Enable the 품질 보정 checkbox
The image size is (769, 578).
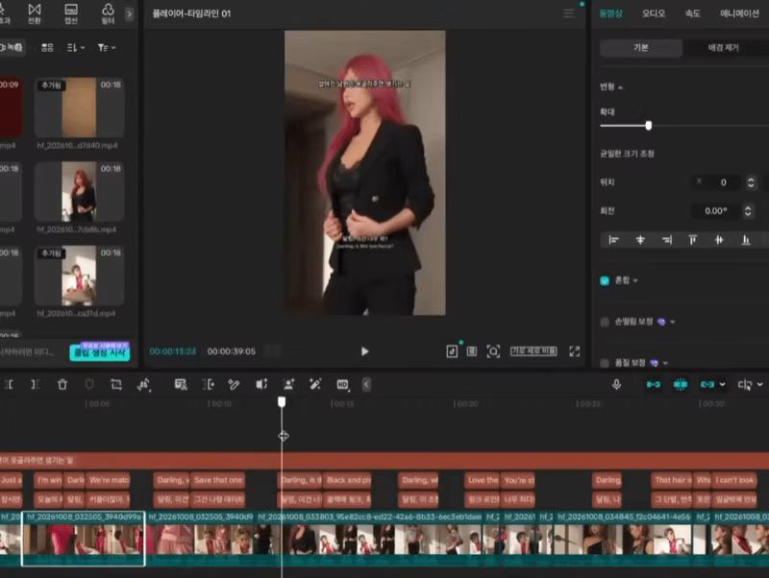coord(605,363)
